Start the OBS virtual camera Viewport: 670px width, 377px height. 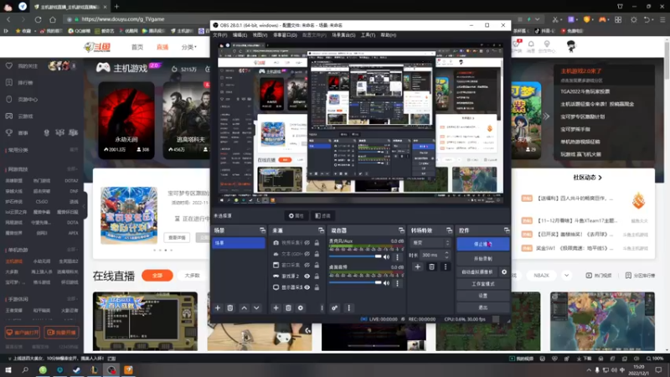(x=477, y=271)
